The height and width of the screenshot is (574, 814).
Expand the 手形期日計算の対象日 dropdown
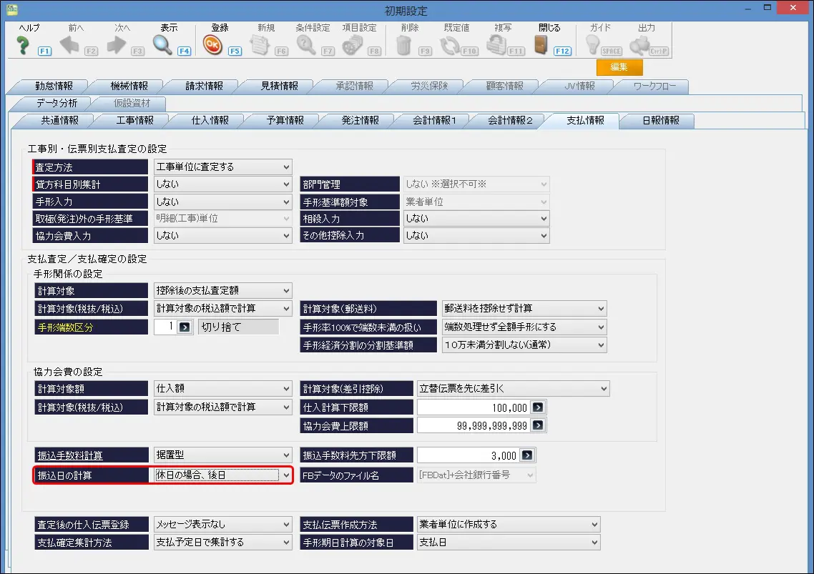(x=594, y=543)
